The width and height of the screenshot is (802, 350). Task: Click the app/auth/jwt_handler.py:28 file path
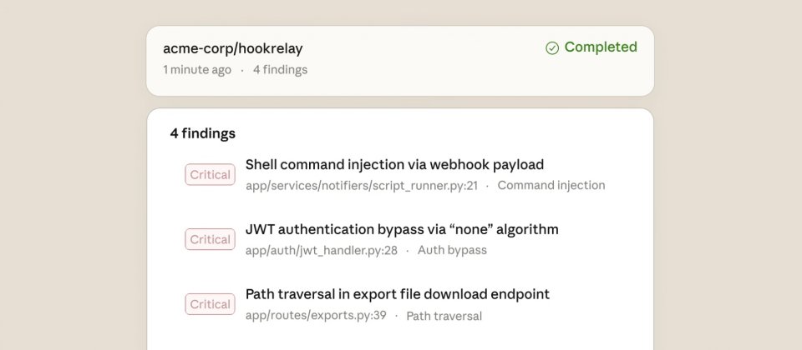[322, 251]
